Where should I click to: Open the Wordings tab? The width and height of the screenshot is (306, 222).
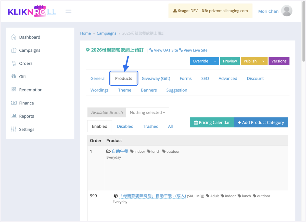click(x=99, y=90)
